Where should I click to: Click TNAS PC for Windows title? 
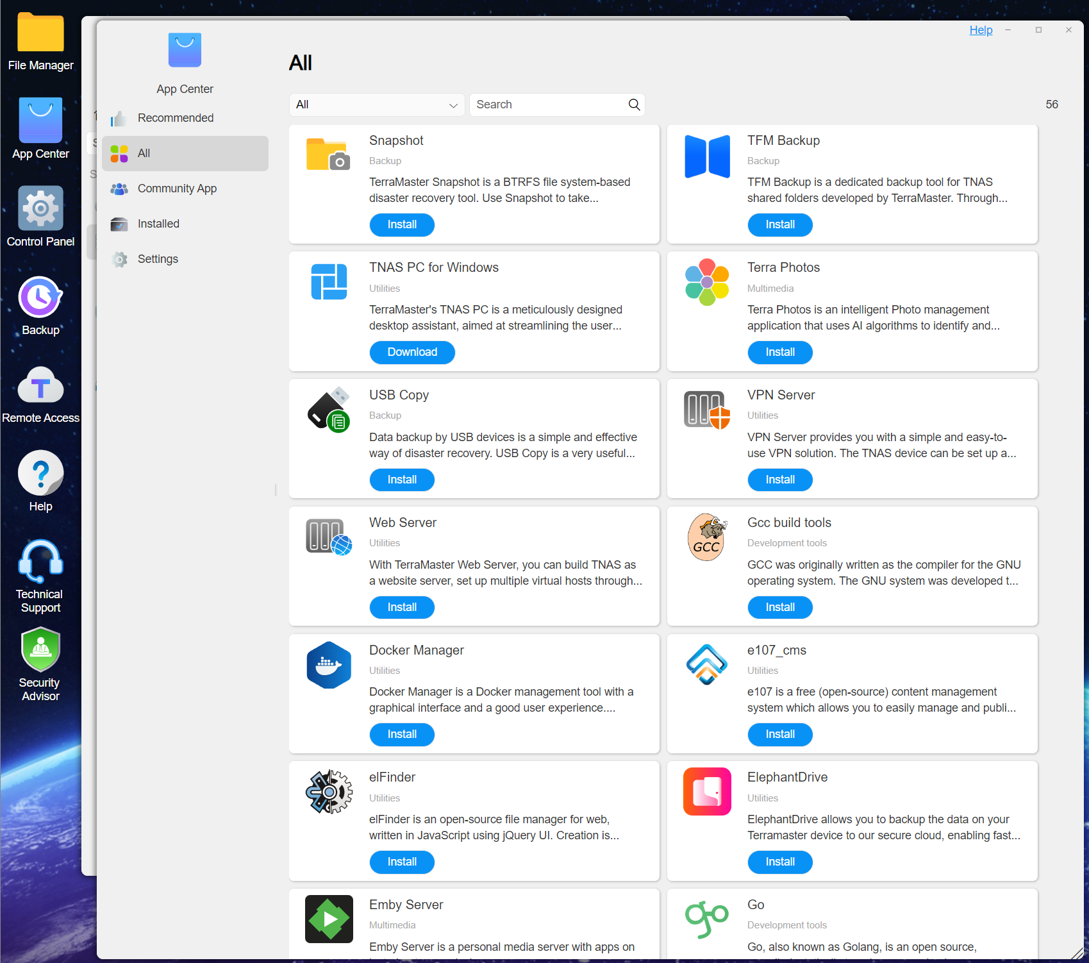tap(434, 267)
